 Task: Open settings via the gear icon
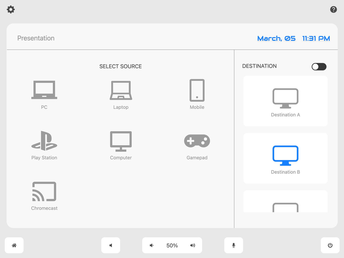pyautogui.click(x=11, y=9)
